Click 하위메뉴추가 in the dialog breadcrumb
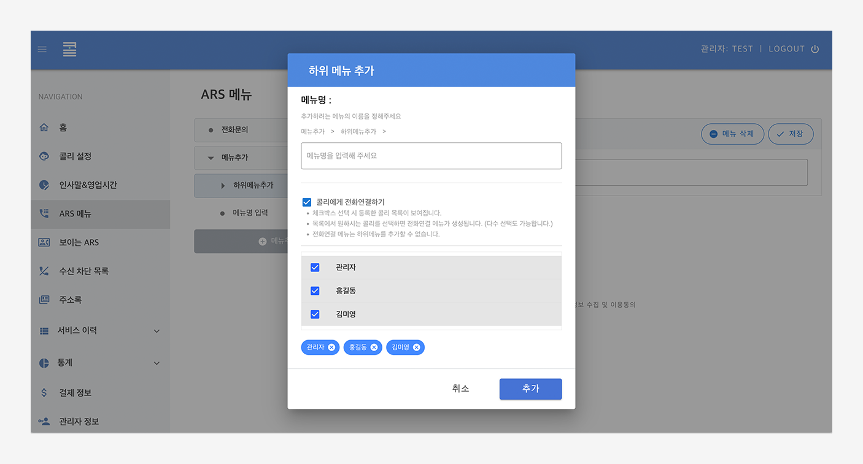 (358, 131)
